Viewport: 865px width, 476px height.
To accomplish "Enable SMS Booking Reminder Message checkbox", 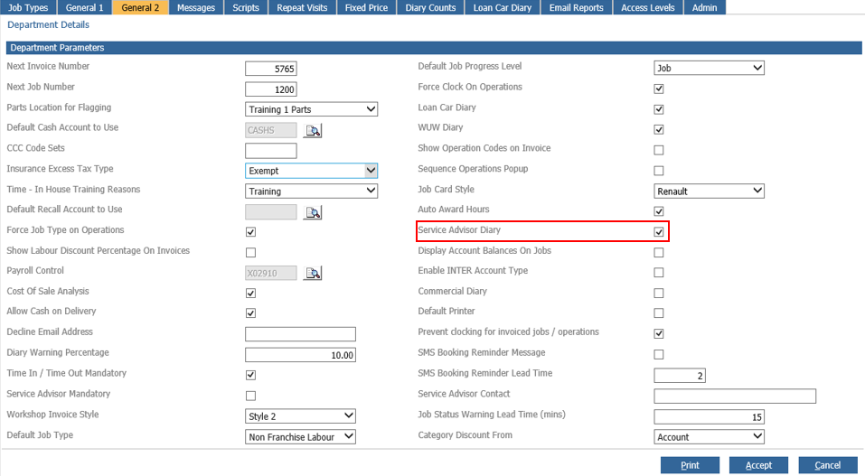I will coord(659,354).
